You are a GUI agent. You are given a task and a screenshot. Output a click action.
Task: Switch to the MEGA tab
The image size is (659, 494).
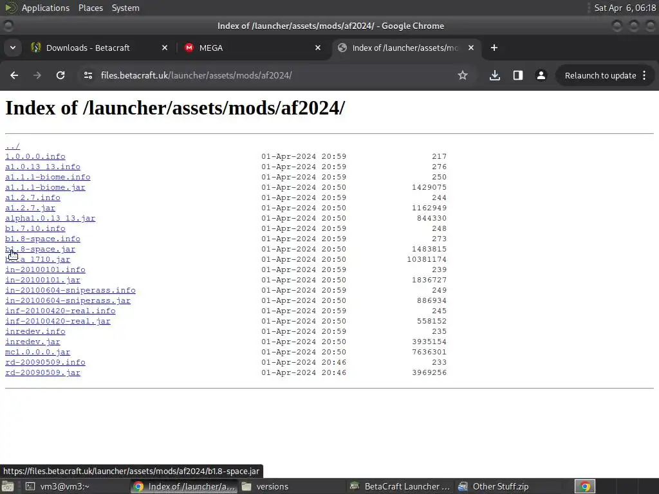click(x=252, y=48)
